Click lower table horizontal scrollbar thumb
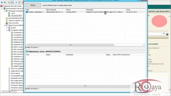 click(85, 86)
